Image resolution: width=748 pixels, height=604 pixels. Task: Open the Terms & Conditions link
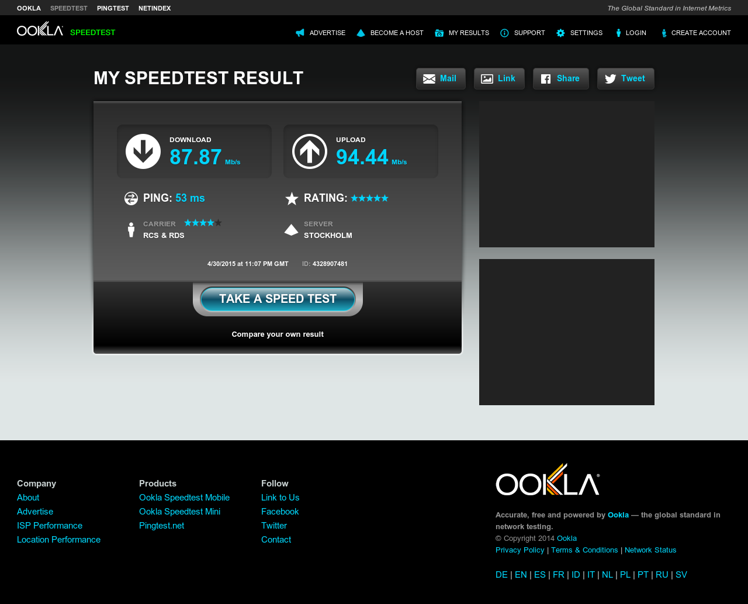[x=584, y=550]
